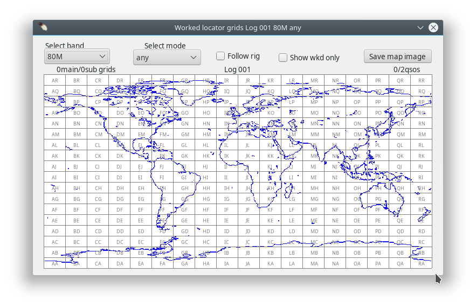Close the Worked locator grids window
The width and height of the screenshot is (476, 308).
click(x=433, y=27)
